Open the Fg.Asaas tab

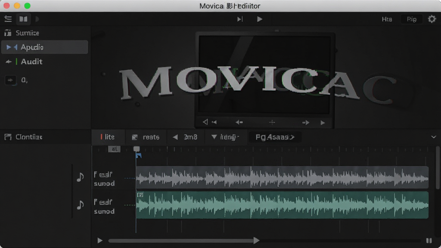275,137
